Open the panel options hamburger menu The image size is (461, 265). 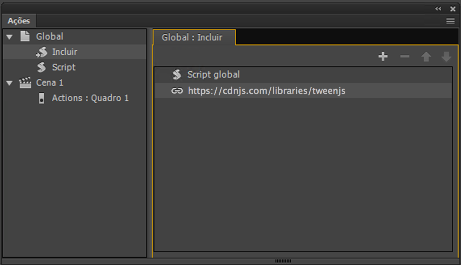(450, 20)
